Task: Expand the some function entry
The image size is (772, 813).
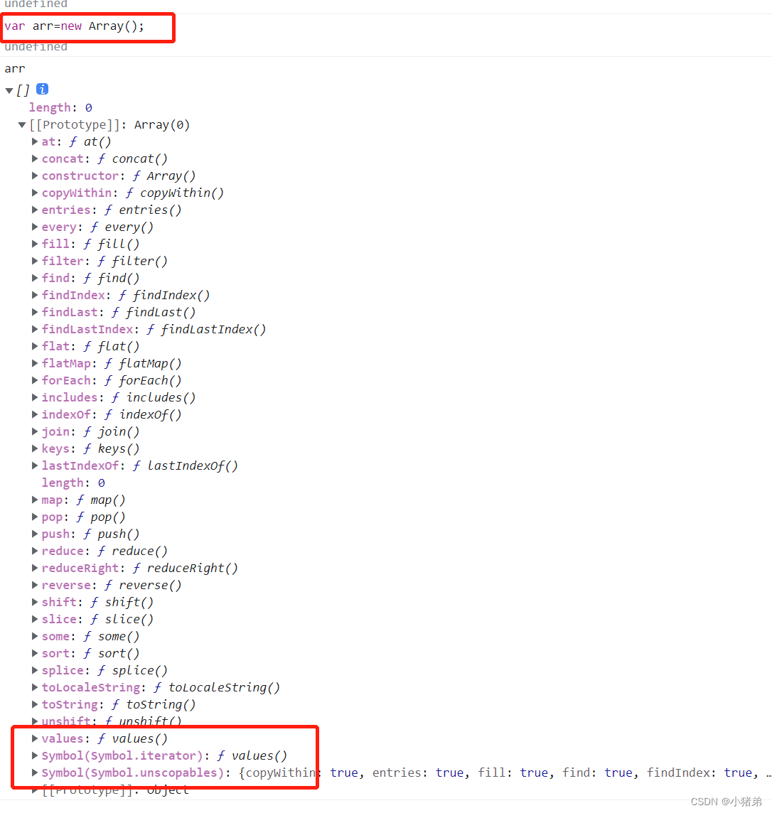Action: (x=34, y=636)
